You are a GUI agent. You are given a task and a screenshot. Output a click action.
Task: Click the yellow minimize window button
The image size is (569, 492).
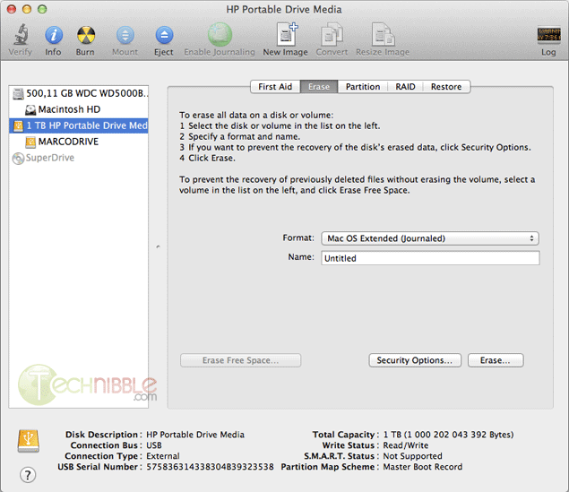tap(27, 9)
